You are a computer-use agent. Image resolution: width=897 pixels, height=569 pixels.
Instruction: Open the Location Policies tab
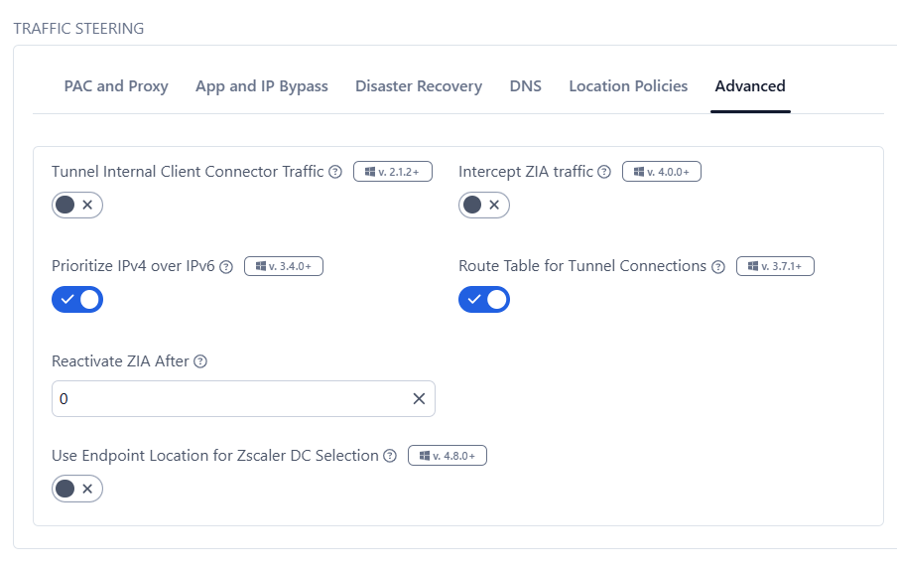tap(628, 86)
